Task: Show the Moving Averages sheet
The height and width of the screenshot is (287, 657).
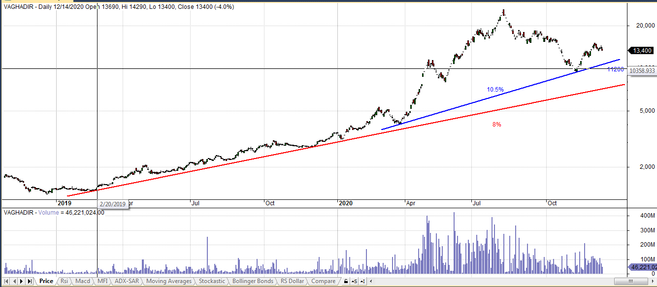Action: point(169,281)
